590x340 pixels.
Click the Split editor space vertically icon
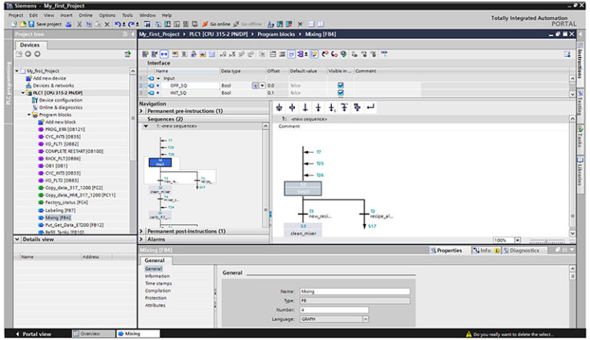click(x=320, y=24)
